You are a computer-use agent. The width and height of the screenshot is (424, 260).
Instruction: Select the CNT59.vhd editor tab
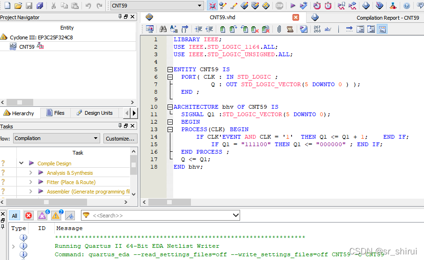pos(222,17)
